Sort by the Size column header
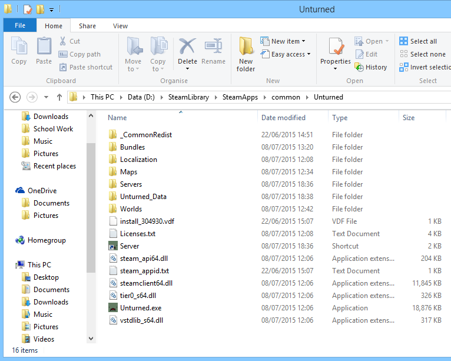The image size is (451, 361). click(409, 118)
